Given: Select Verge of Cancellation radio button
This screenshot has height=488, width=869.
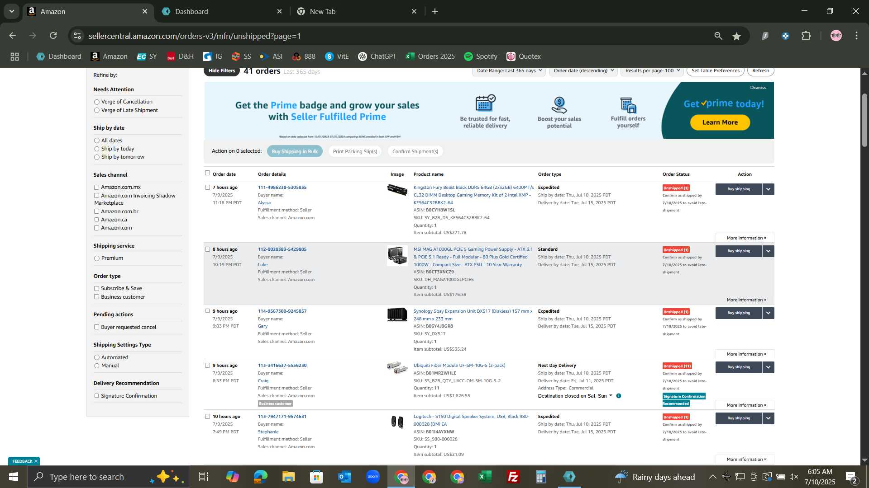Looking at the screenshot, I should coord(96,102).
